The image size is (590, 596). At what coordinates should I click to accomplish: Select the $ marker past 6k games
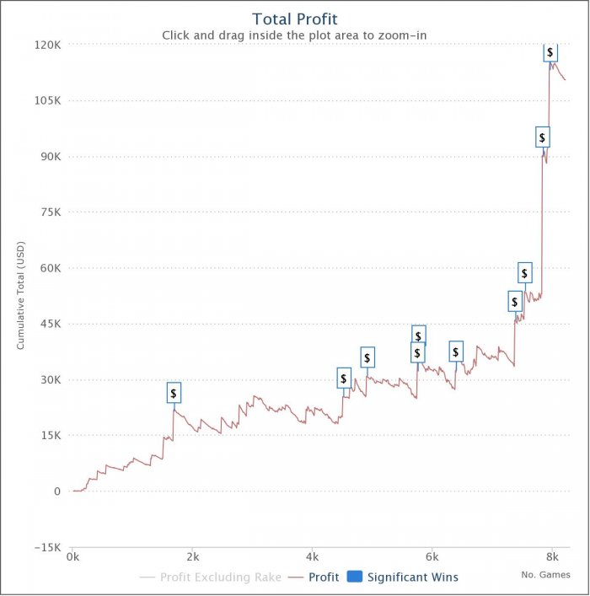tap(456, 352)
